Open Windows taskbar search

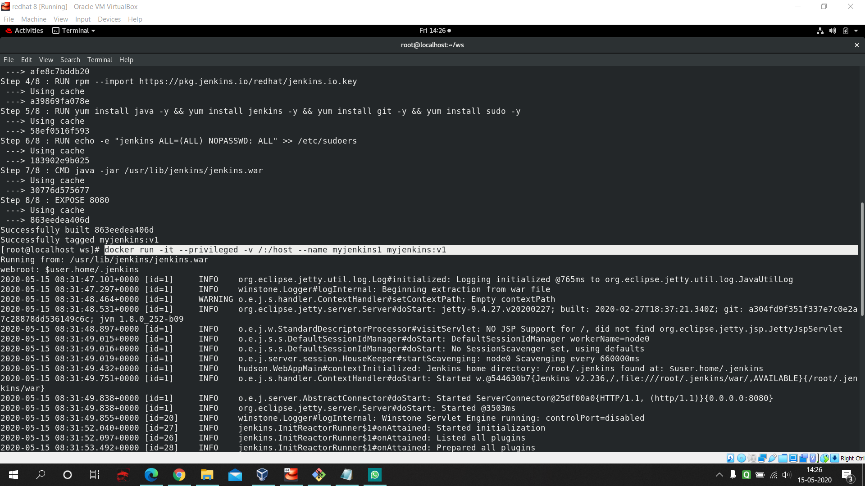(x=41, y=475)
